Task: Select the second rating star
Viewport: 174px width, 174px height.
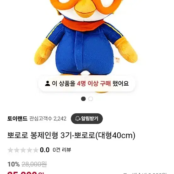Action: pos(17,150)
